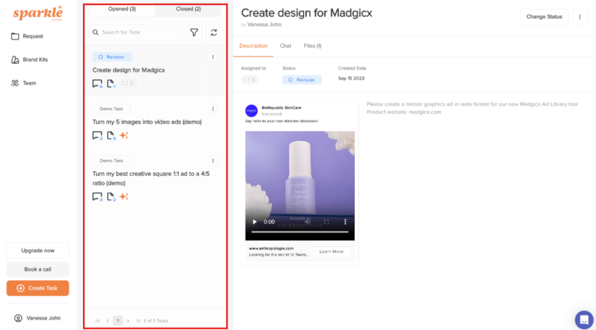Open Brand Kits icon in sidebar

15,60
